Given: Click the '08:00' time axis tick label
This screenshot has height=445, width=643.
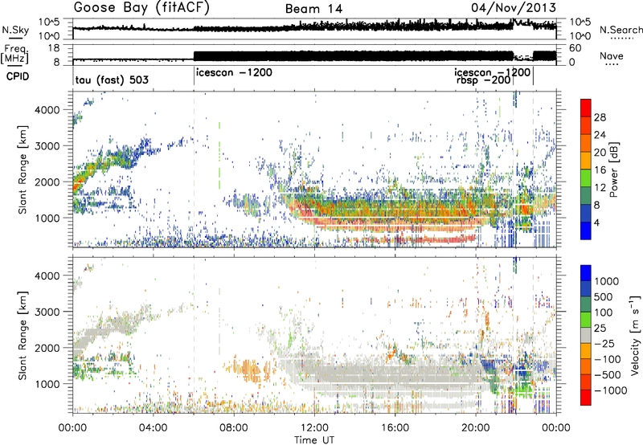Looking at the screenshot, I should tap(234, 428).
